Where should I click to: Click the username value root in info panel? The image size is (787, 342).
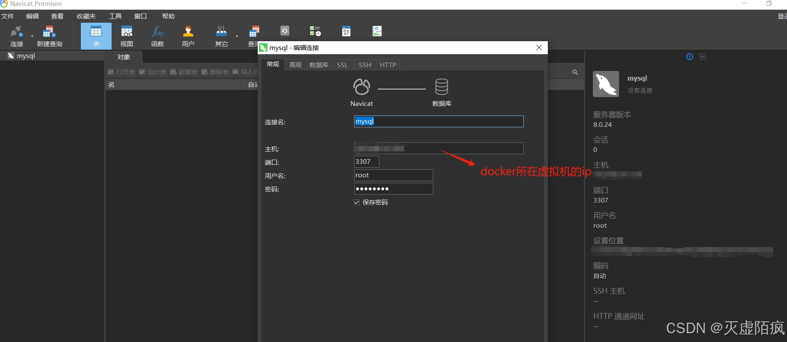[600, 226]
